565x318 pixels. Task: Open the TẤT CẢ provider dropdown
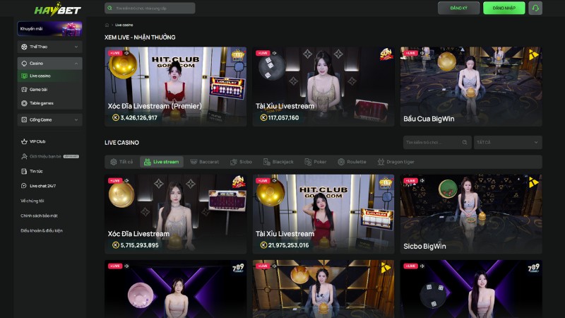click(508, 143)
